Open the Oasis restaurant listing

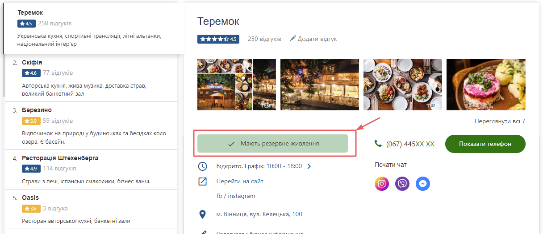pyautogui.click(x=30, y=198)
